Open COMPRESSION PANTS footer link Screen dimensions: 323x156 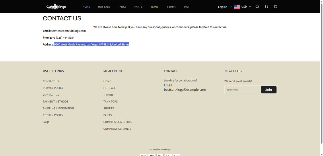pos(117,129)
